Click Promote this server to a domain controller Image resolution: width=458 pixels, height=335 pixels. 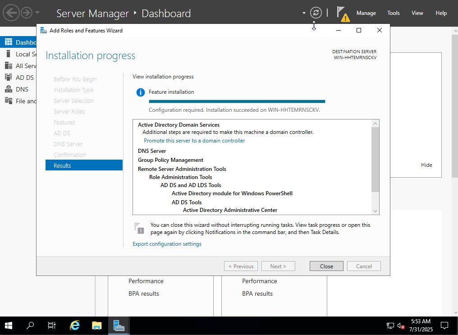[194, 141]
